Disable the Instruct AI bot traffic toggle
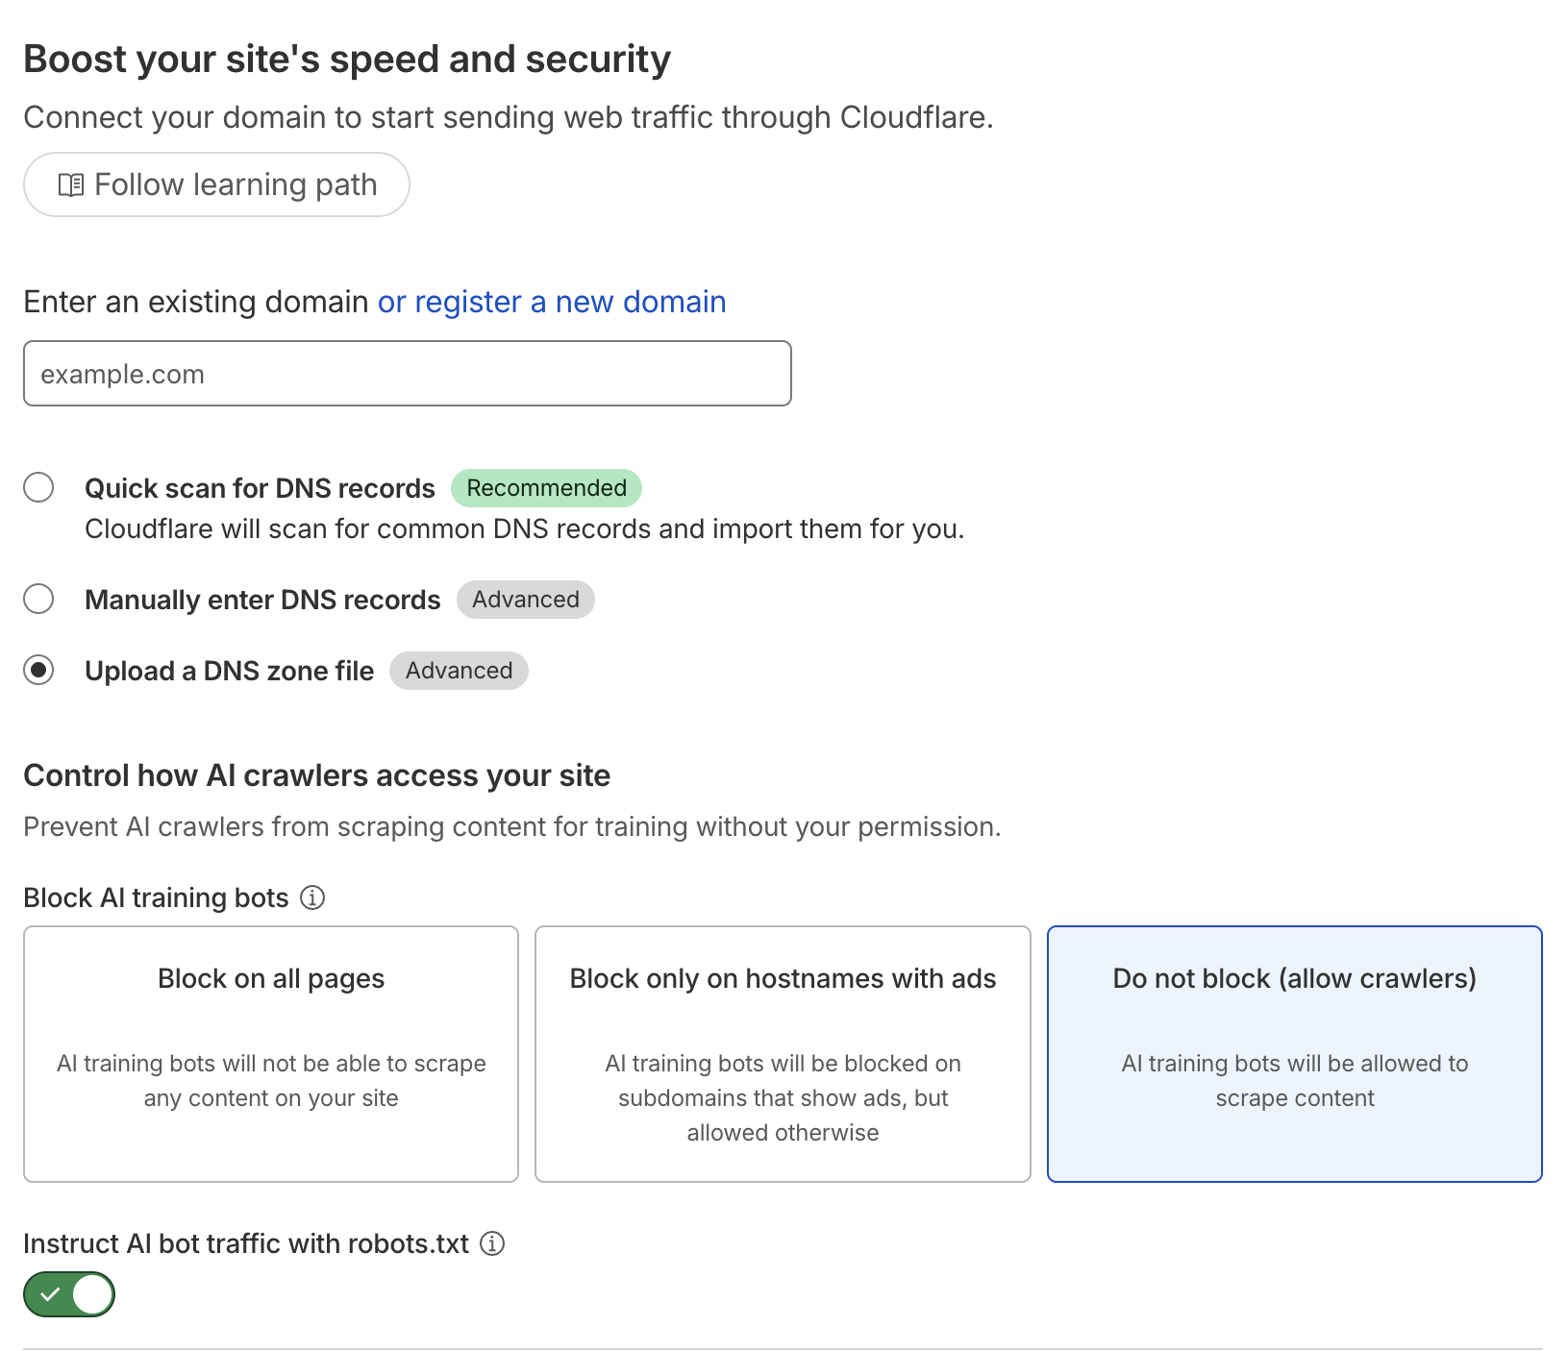Image resolution: width=1567 pixels, height=1351 pixels. (x=68, y=1294)
